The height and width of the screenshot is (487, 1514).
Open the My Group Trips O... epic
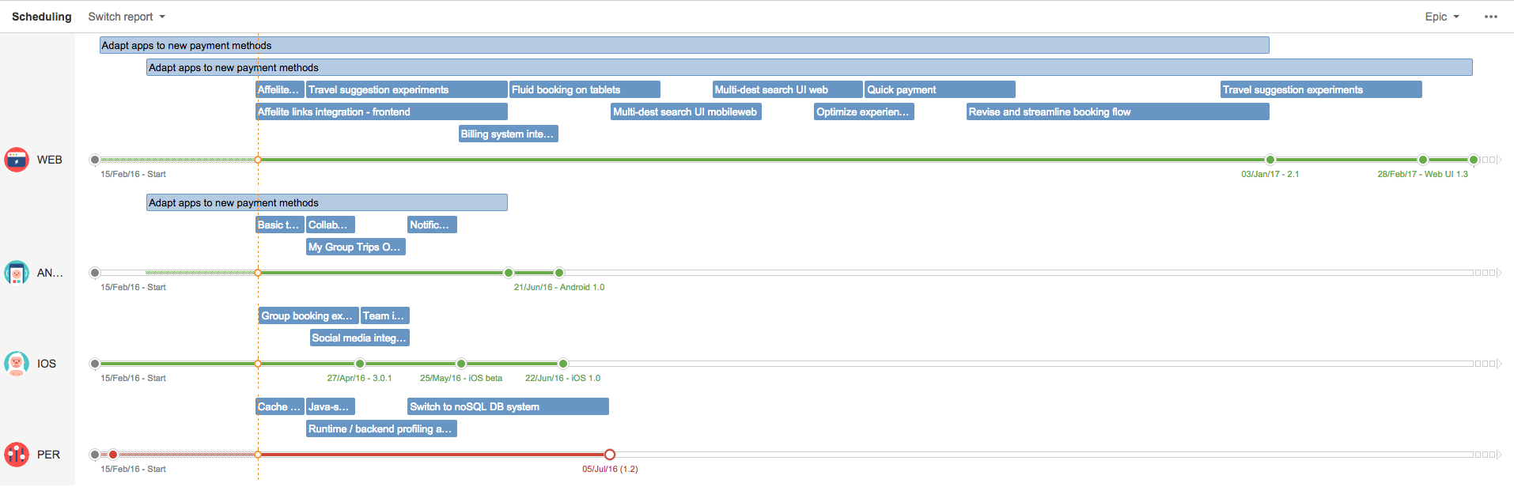click(x=356, y=247)
